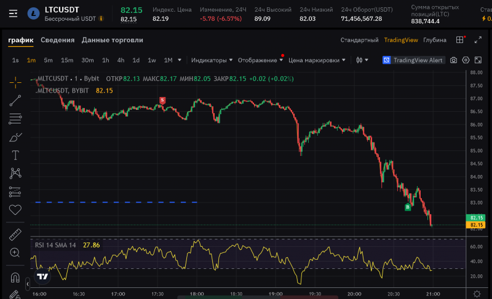Switch to the Данные торговли tab
Viewport: 492px width, 299px height.
pyautogui.click(x=113, y=40)
